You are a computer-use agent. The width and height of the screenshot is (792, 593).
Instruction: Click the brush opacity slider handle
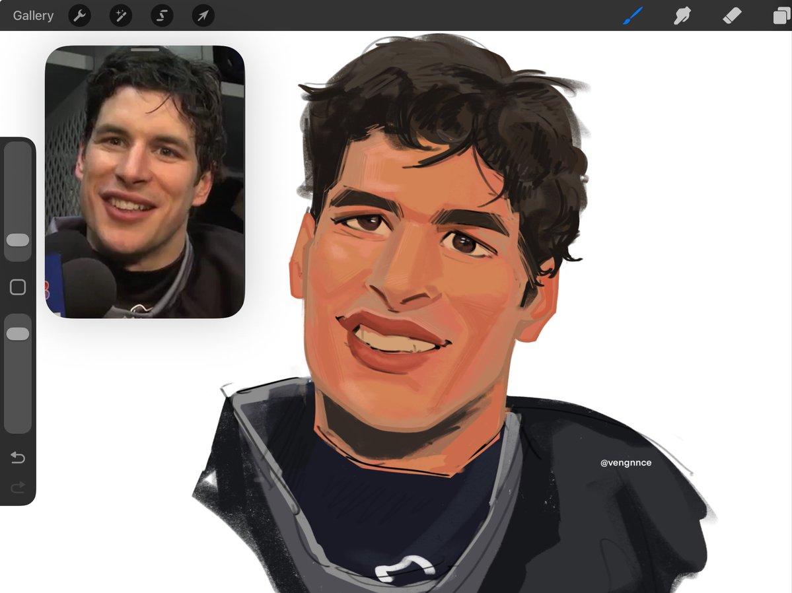tap(18, 334)
